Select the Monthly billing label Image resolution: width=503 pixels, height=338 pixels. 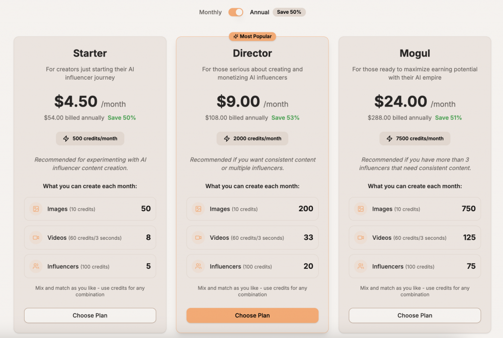pos(210,12)
